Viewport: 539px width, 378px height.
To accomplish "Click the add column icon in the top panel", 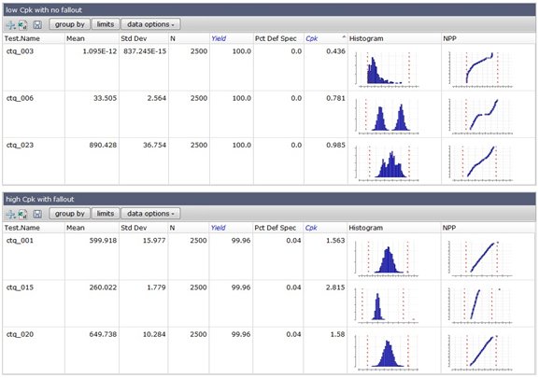I will [10, 24].
